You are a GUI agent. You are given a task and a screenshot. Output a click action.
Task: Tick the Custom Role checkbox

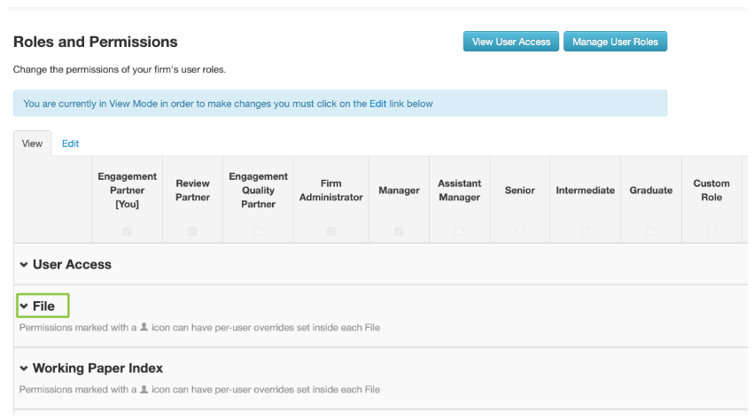(711, 231)
